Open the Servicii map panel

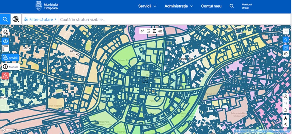pyautogui.click(x=10, y=57)
